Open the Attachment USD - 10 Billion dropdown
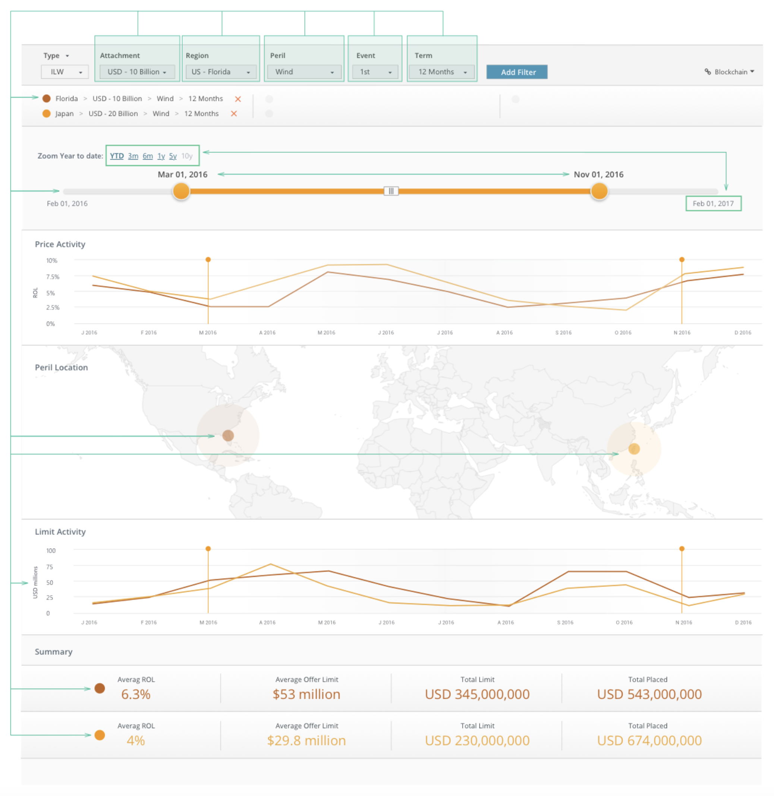 tap(137, 72)
